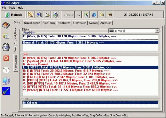Select the trash can sidebar icon
The height and width of the screenshot is (118, 166).
pyautogui.click(x=6, y=47)
